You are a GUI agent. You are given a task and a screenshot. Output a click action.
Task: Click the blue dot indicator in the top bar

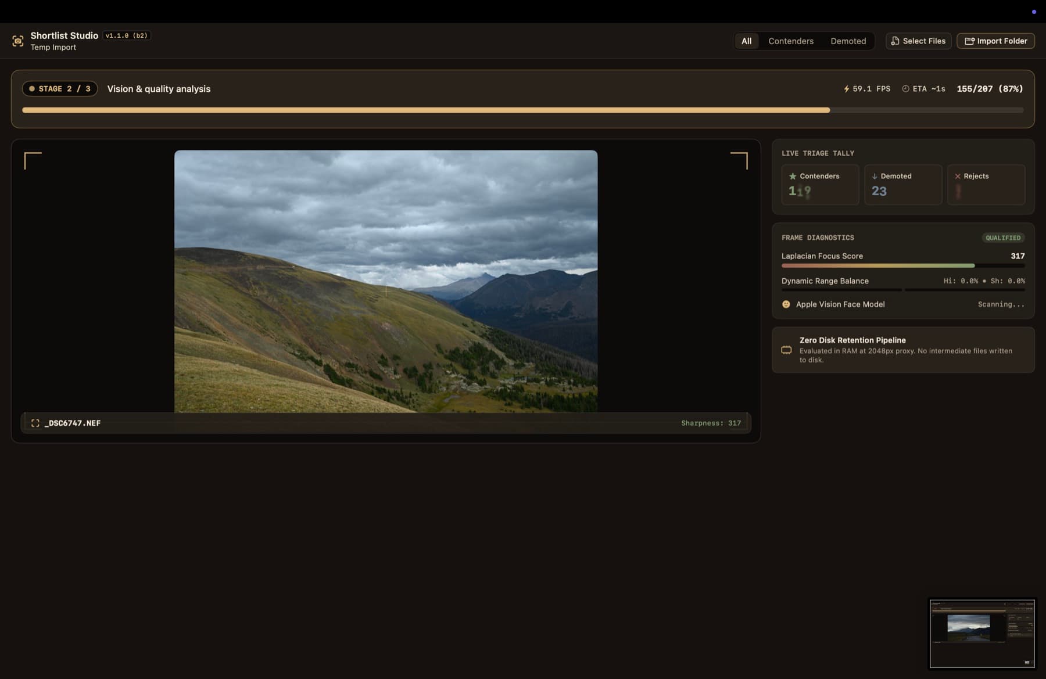point(1034,12)
